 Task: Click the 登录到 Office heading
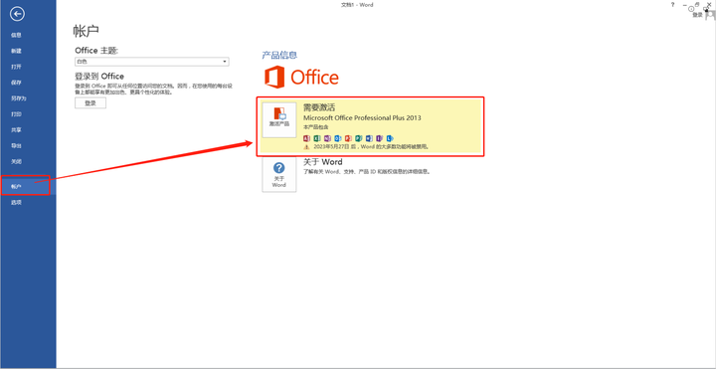pos(99,77)
